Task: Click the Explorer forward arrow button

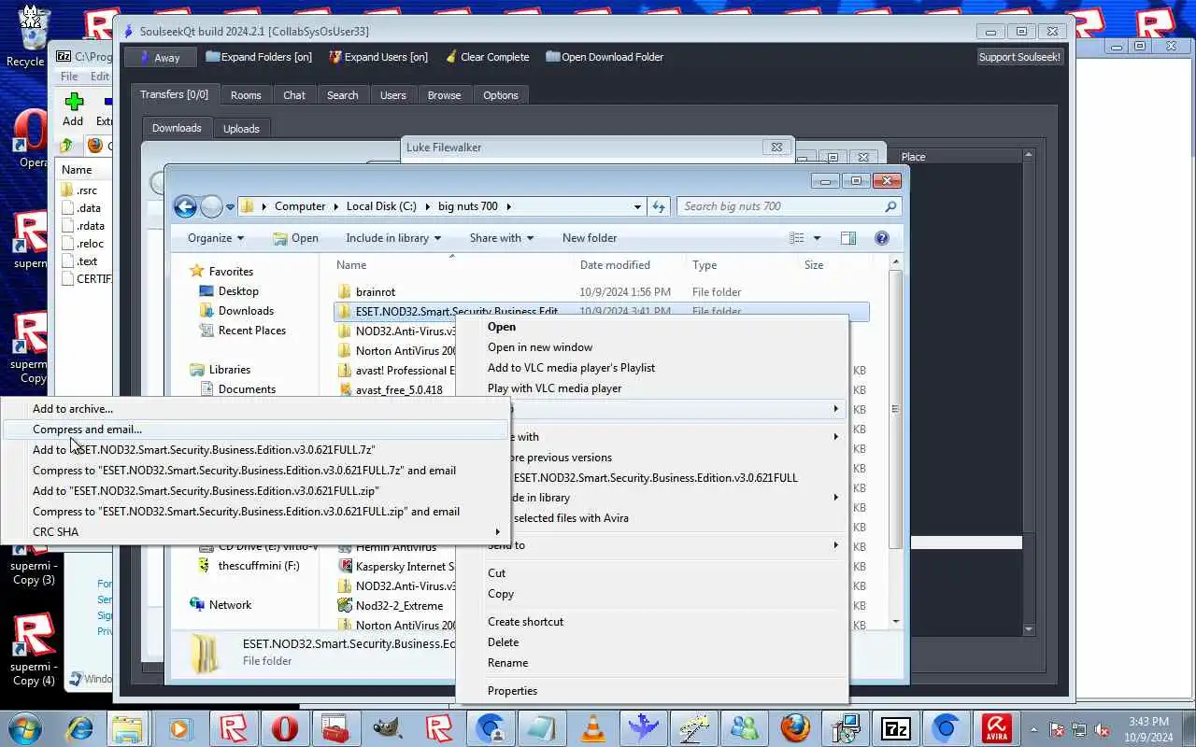Action: pos(212,206)
